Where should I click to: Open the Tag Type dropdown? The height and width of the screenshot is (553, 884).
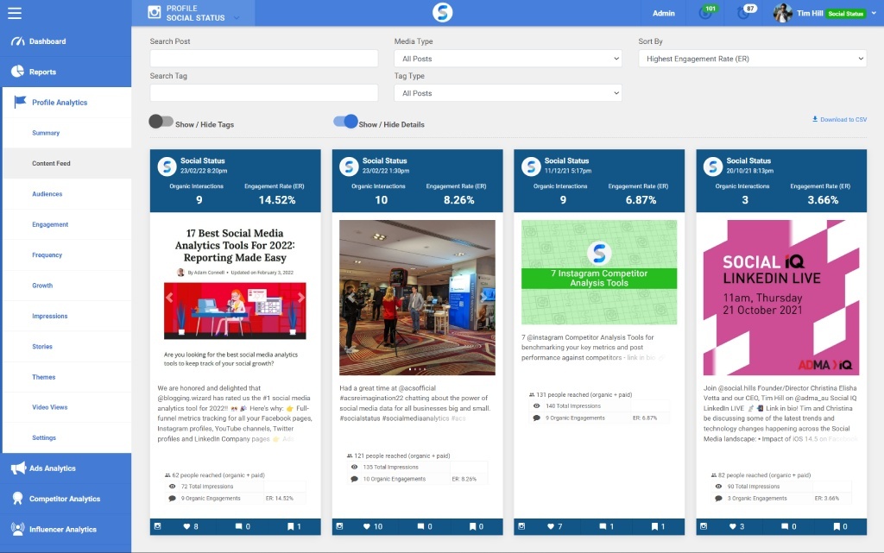tap(508, 93)
